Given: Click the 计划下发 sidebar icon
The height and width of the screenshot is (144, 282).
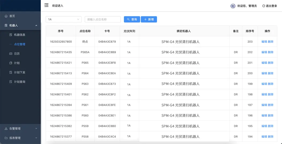Looking at the screenshot, I should (11, 72).
